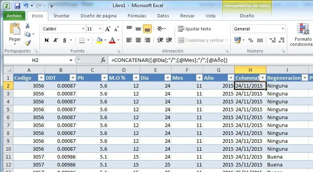
Task: Open the Regeneracion column filter dropdown
Action: (x=305, y=78)
